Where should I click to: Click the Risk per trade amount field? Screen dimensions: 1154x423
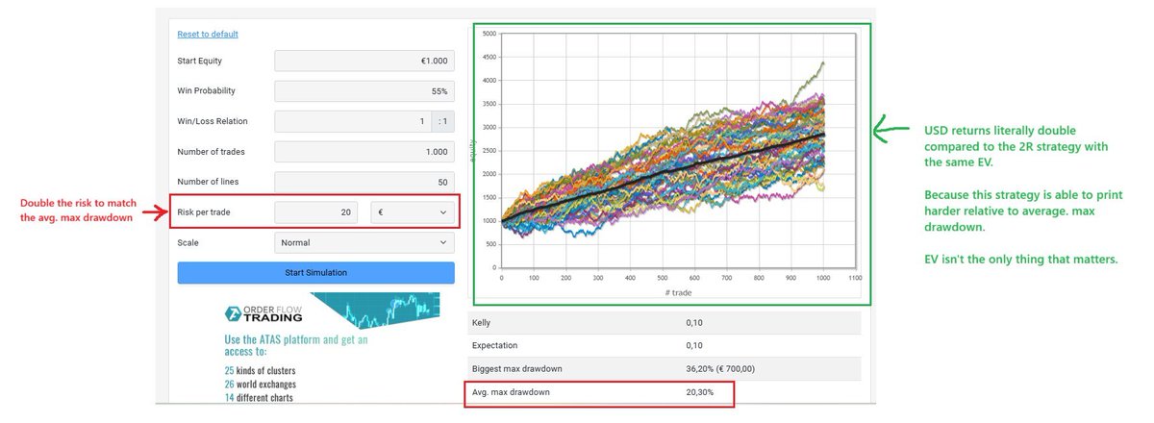click(x=316, y=211)
